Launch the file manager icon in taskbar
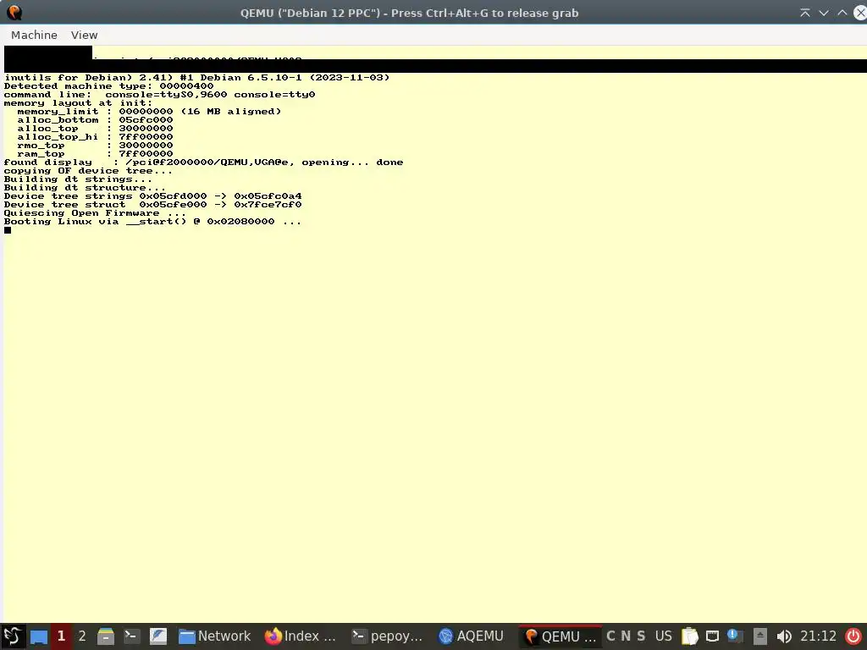 point(105,636)
